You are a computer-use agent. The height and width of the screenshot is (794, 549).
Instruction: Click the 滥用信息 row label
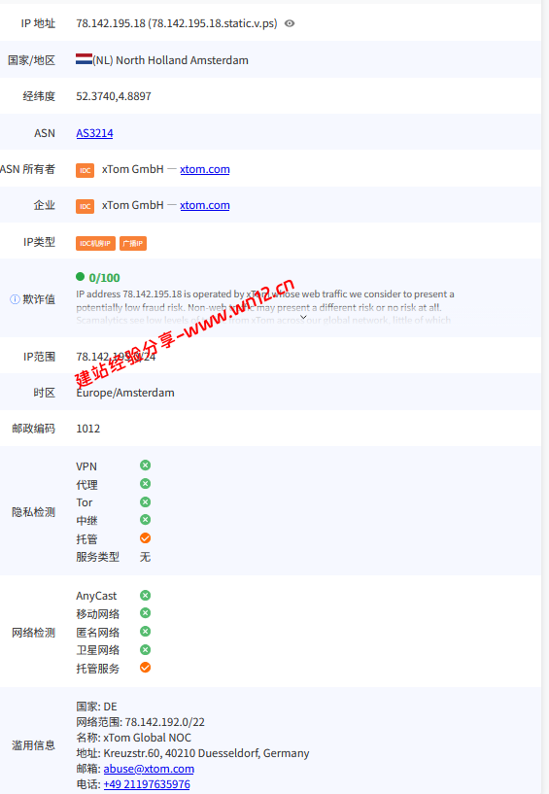(33, 745)
